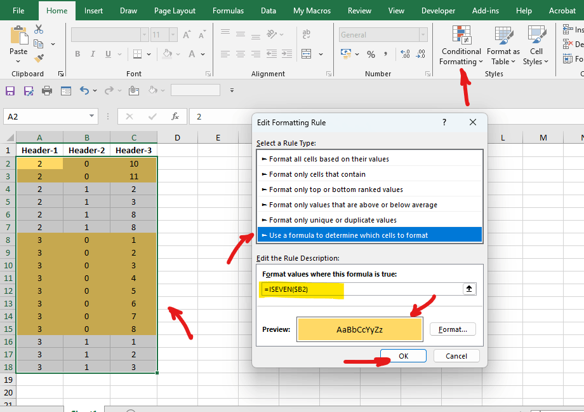The height and width of the screenshot is (412, 584).
Task: Increase font size with larger A icon
Action: pyautogui.click(x=187, y=35)
